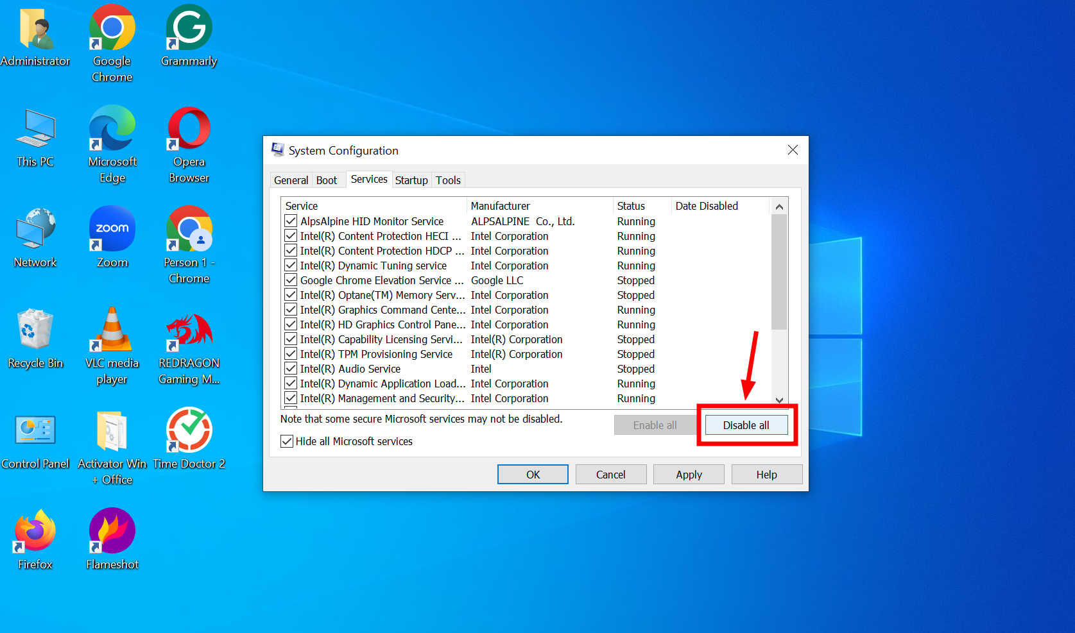The image size is (1075, 633).
Task: Uncheck the Intel(R) Audio Service entry
Action: click(x=289, y=369)
